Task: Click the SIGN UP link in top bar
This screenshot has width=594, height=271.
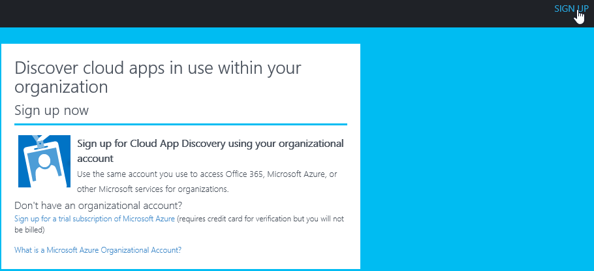Action: click(x=570, y=8)
